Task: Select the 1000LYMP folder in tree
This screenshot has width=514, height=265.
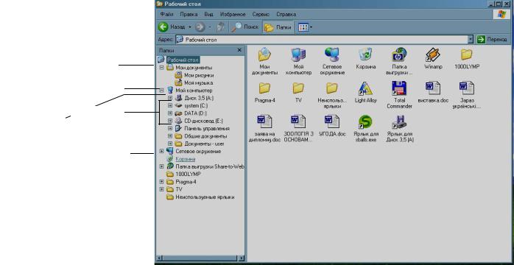Action: (x=188, y=174)
